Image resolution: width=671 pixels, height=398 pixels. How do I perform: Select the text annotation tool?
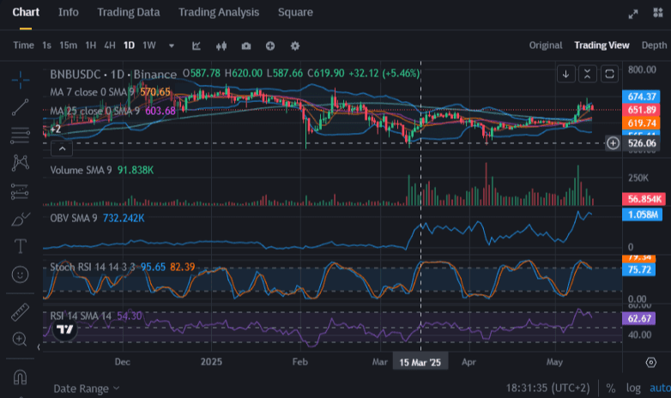coord(21,247)
